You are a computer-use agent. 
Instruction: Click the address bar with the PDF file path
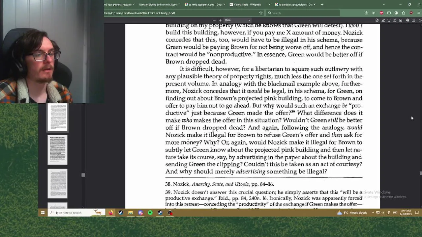coord(181,13)
